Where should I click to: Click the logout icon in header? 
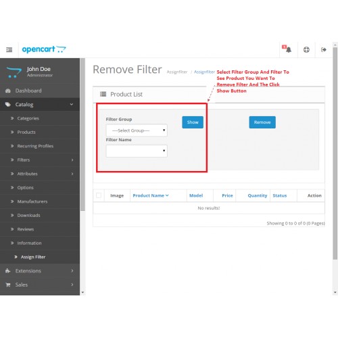tap(324, 49)
